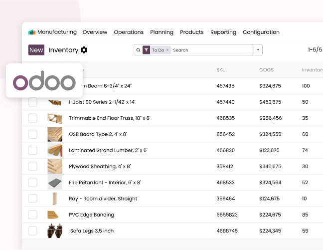323x250 pixels.
Task: Open Sofa Legs 3.5 inch record
Action: 92,231
